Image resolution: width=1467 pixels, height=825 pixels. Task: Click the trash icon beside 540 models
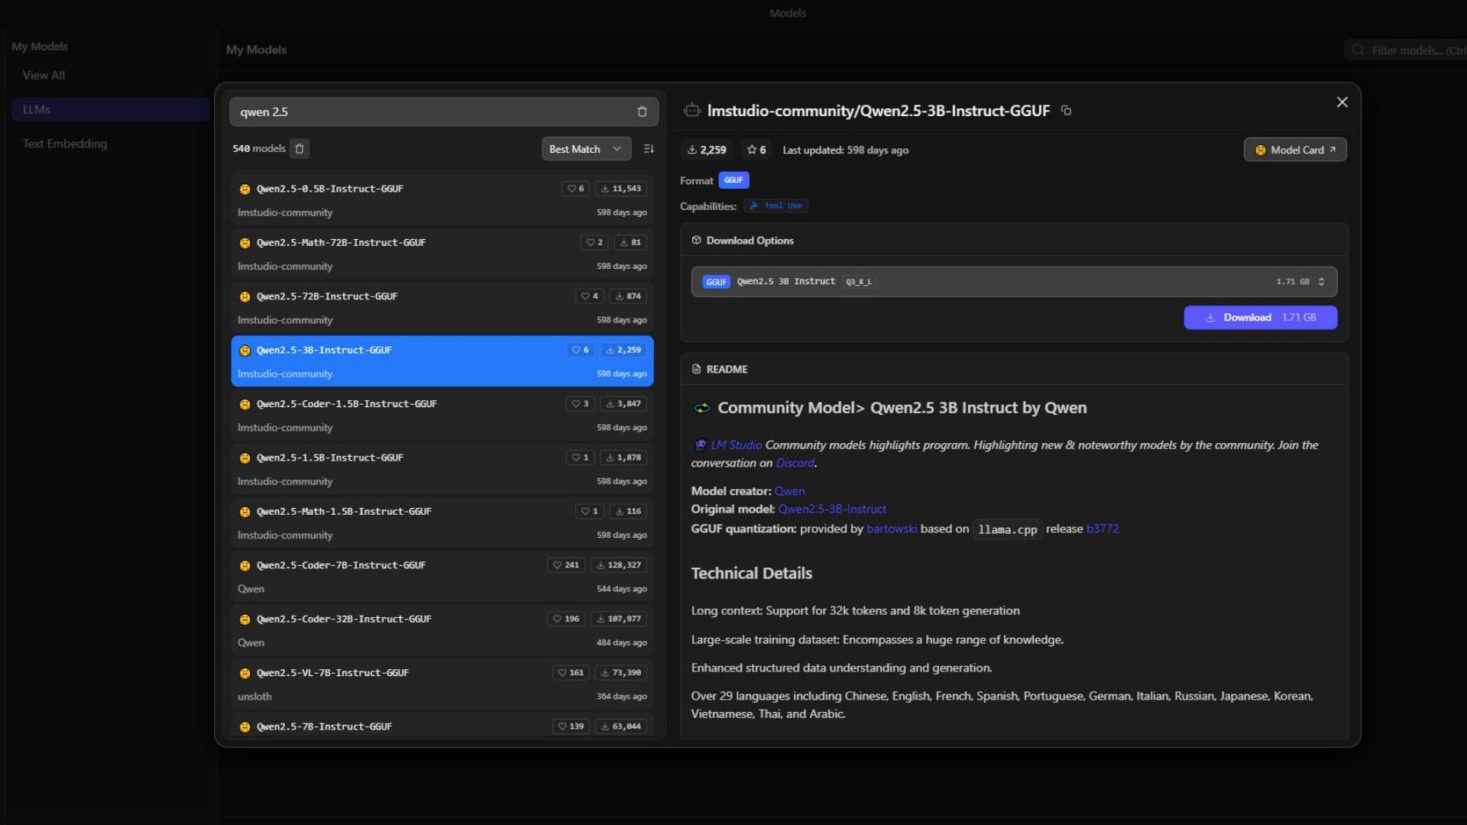pyautogui.click(x=300, y=149)
